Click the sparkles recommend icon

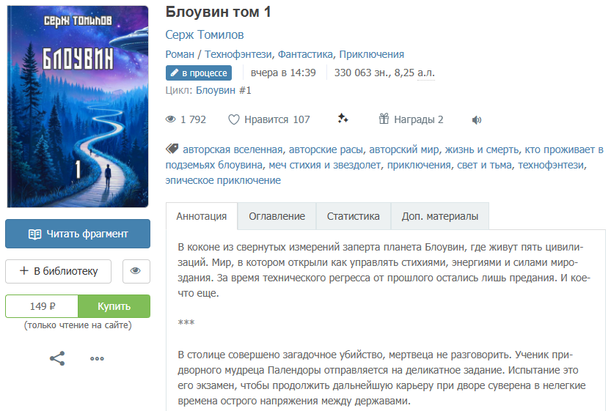343,119
